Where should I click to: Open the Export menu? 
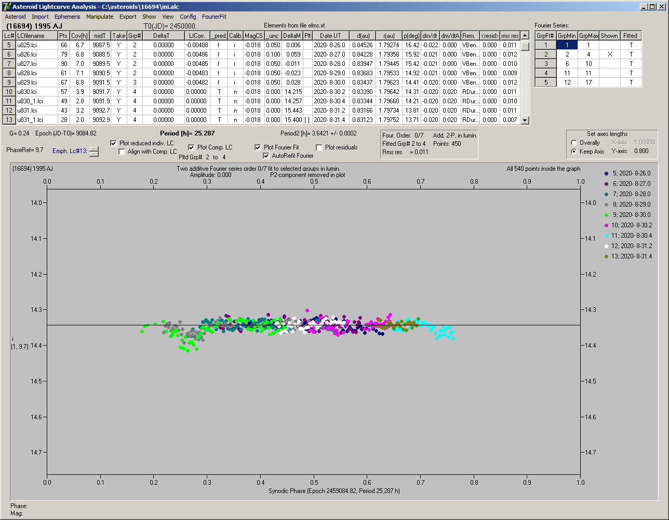click(x=128, y=17)
